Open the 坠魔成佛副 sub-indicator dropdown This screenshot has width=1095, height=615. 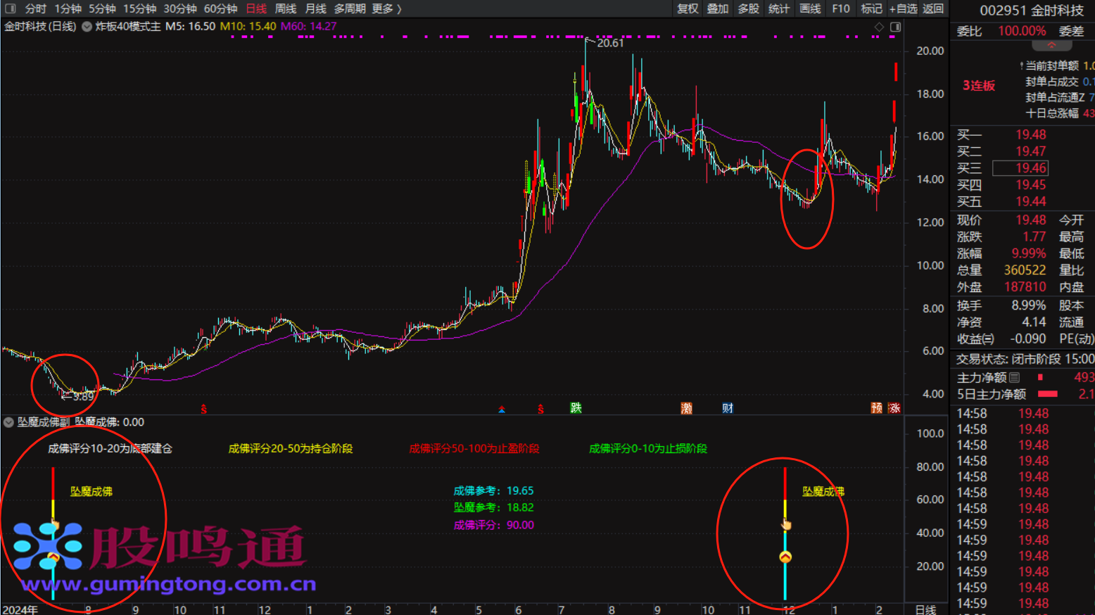pos(8,422)
